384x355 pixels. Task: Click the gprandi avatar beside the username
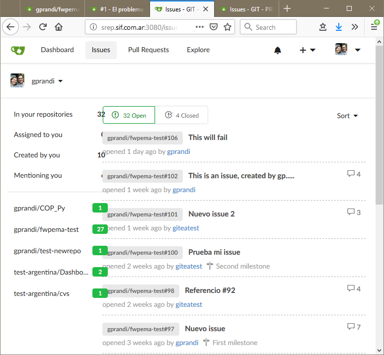[x=17, y=80]
